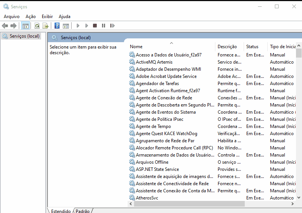Click the horizontal scrollbar left arrow
Viewport: 302px width, 213px height.
click(131, 204)
